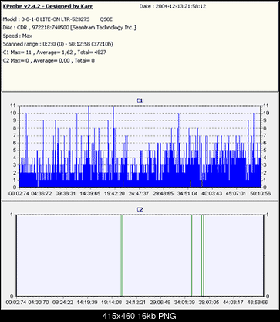
Task: Click '29:48:65' on the C1 time axis
Action: (163, 193)
